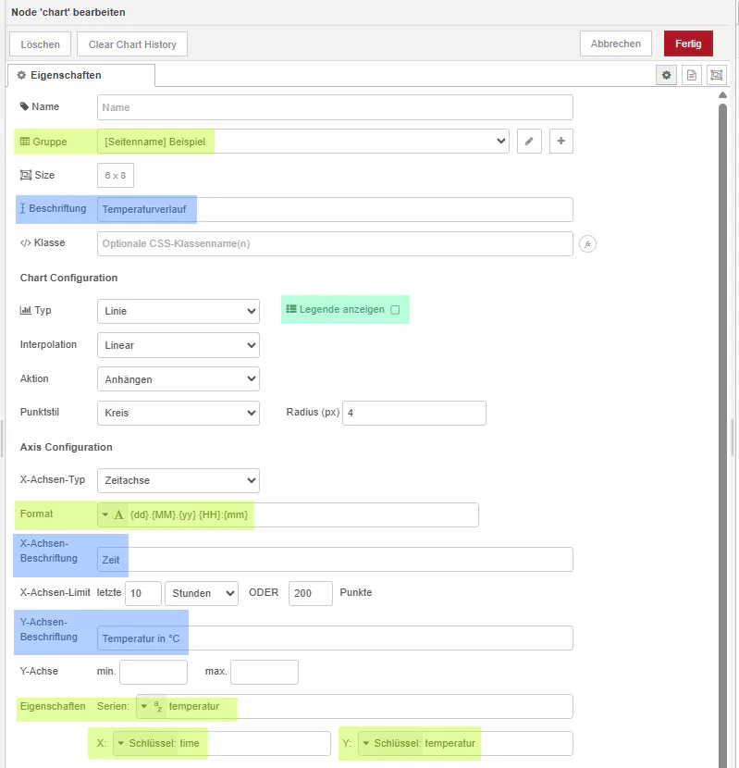The image size is (739, 768).
Task: Click the Klasse expression editor icon
Action: [x=585, y=244]
